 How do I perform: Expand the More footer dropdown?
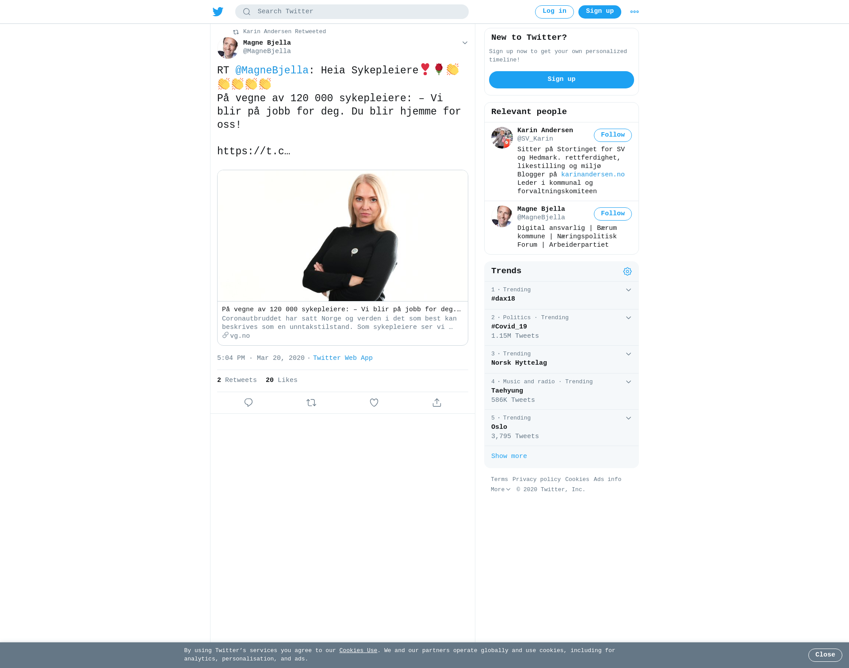[501, 490]
